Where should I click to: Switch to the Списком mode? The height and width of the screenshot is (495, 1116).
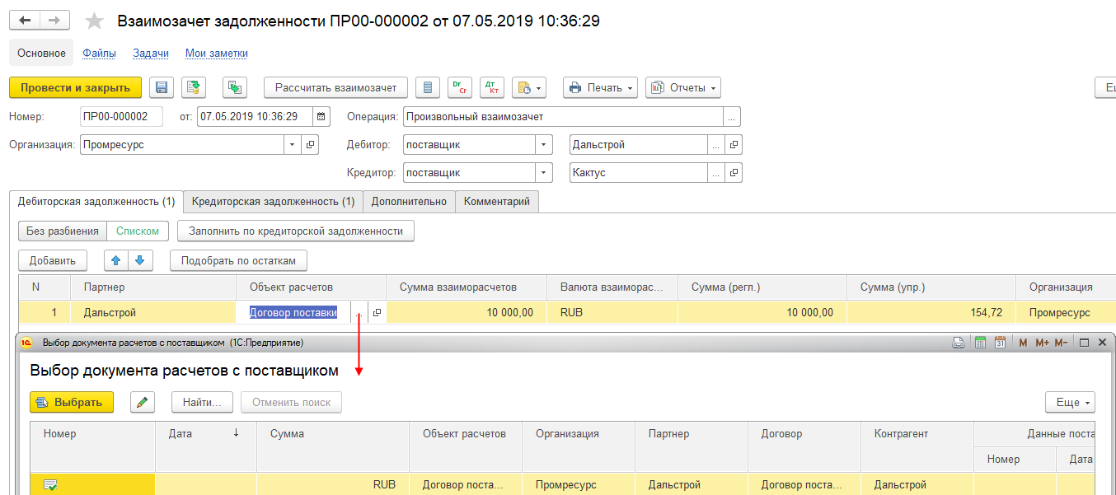[138, 231]
